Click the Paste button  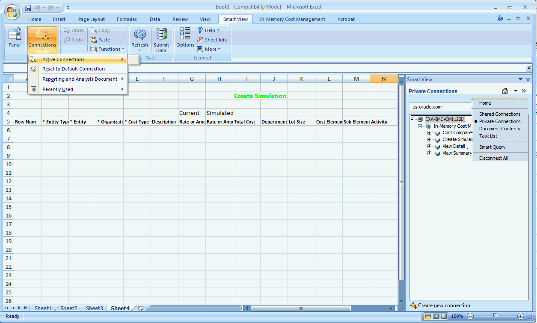click(101, 40)
